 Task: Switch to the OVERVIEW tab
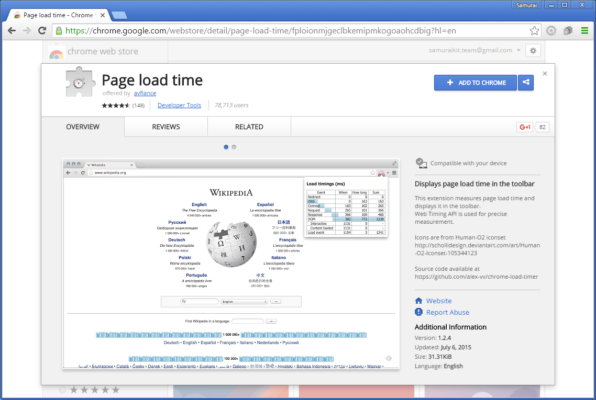point(82,127)
